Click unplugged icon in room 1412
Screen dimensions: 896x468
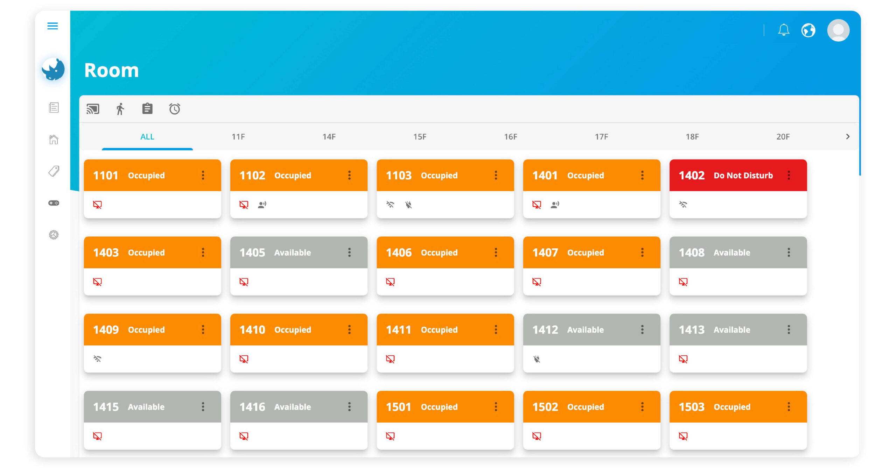pos(537,359)
